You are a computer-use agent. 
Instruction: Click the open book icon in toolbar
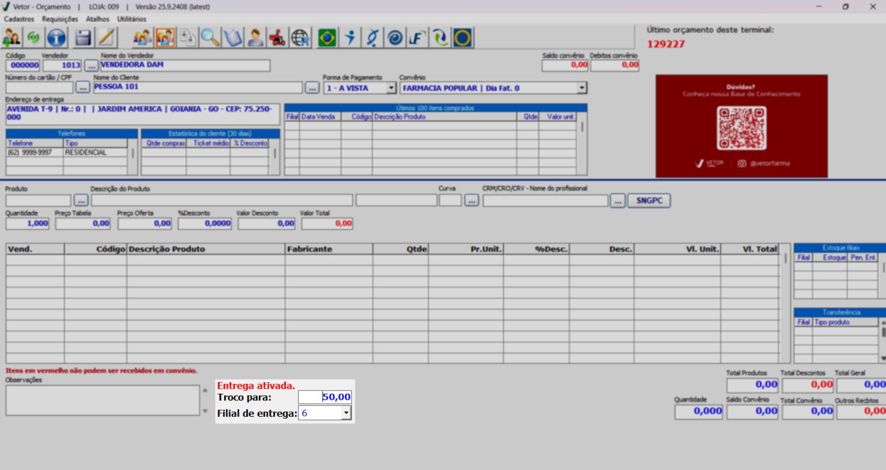click(232, 38)
